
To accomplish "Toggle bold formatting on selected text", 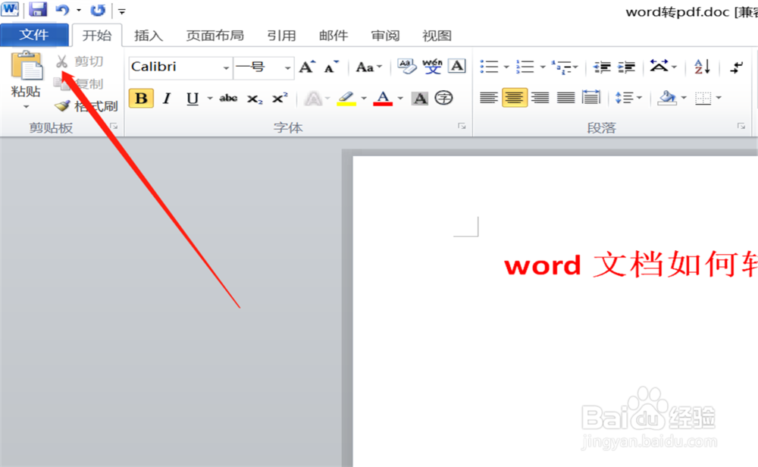I will point(141,98).
